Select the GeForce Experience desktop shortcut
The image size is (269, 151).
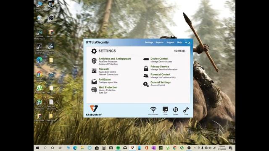click(x=39, y=48)
